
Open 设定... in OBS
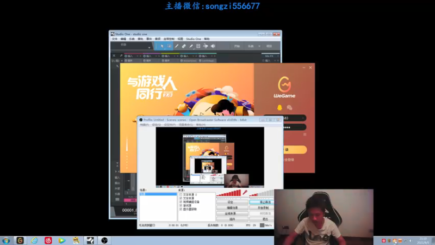tap(232, 202)
